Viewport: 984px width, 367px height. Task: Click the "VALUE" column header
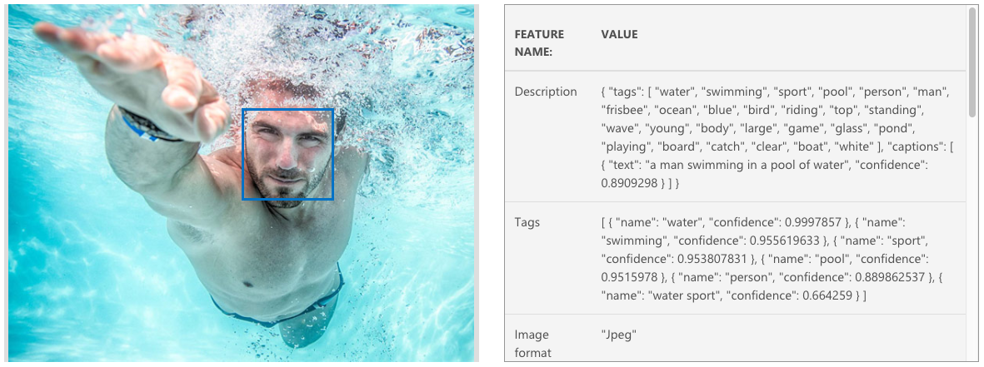click(x=619, y=34)
